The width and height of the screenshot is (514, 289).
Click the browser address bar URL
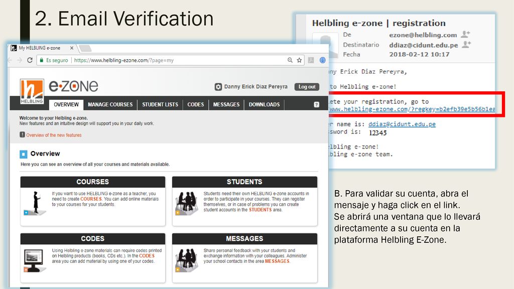[x=124, y=60]
